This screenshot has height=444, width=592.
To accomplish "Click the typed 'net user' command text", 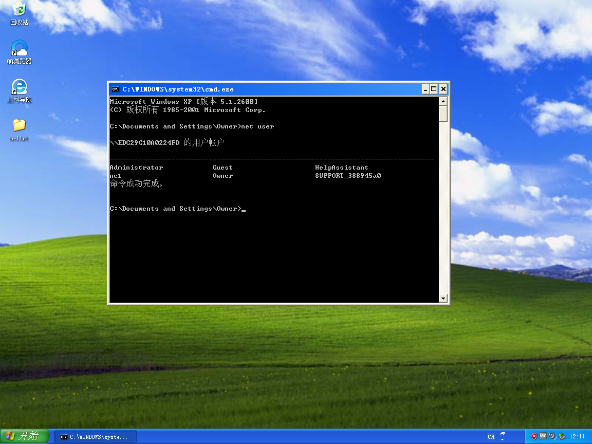I will [x=257, y=126].
